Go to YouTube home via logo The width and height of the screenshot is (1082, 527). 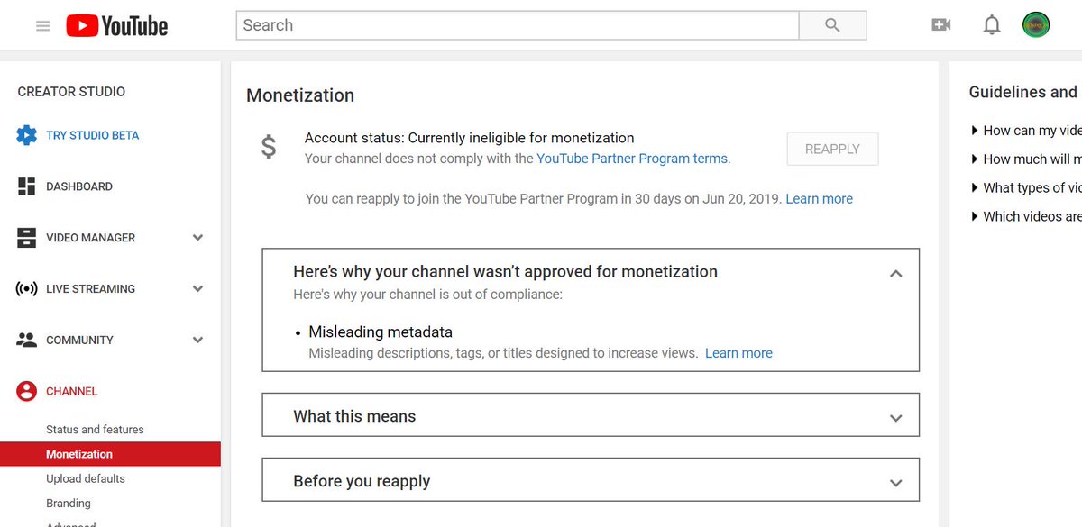pos(117,26)
